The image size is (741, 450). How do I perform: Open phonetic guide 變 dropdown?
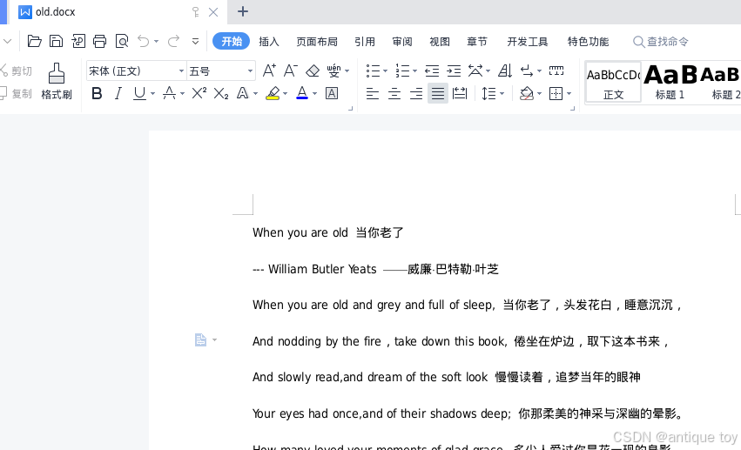pos(347,71)
